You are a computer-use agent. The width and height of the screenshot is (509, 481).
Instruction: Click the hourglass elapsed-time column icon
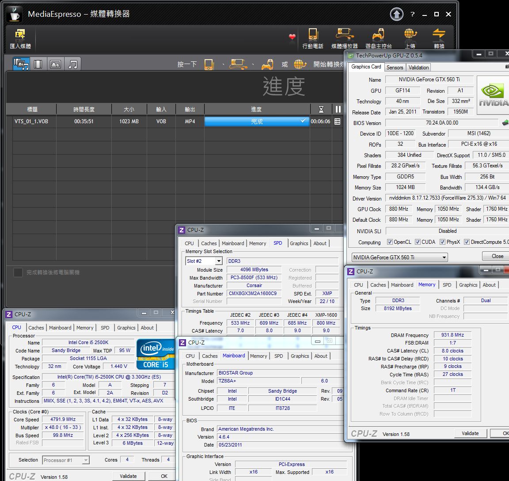coord(321,110)
